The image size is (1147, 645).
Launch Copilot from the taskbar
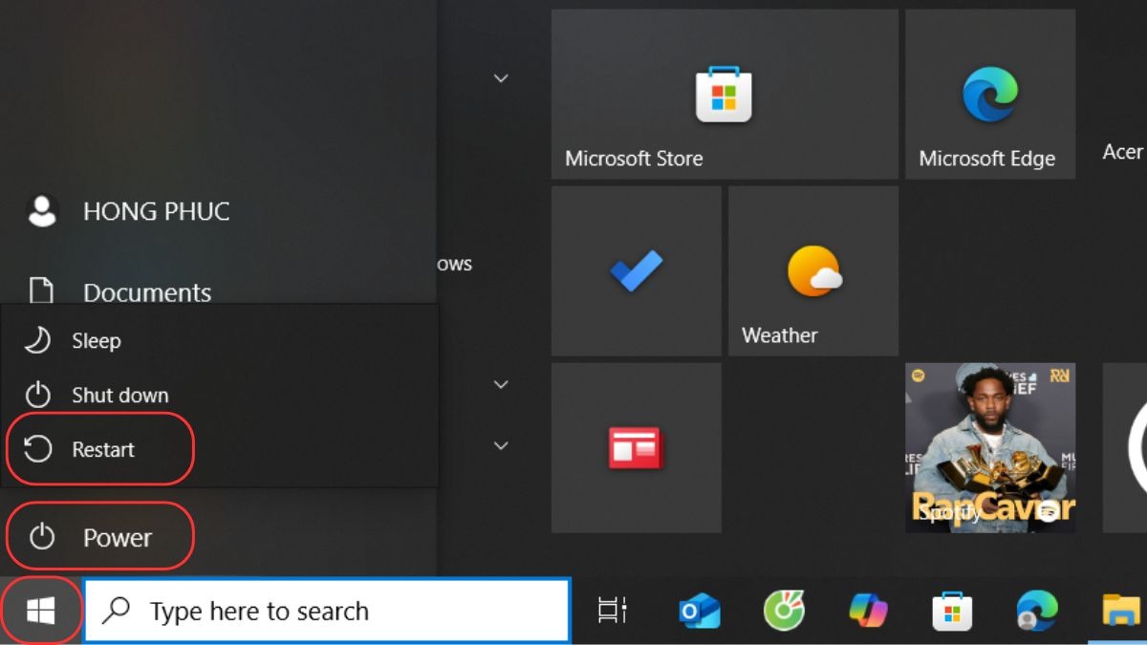click(868, 611)
